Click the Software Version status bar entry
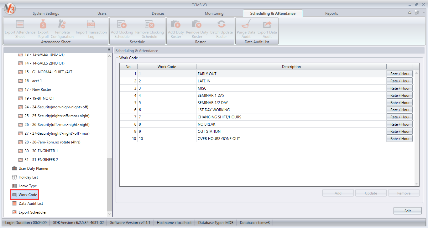 click(130, 223)
